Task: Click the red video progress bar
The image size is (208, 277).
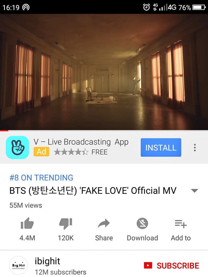Action: (x=4, y=131)
